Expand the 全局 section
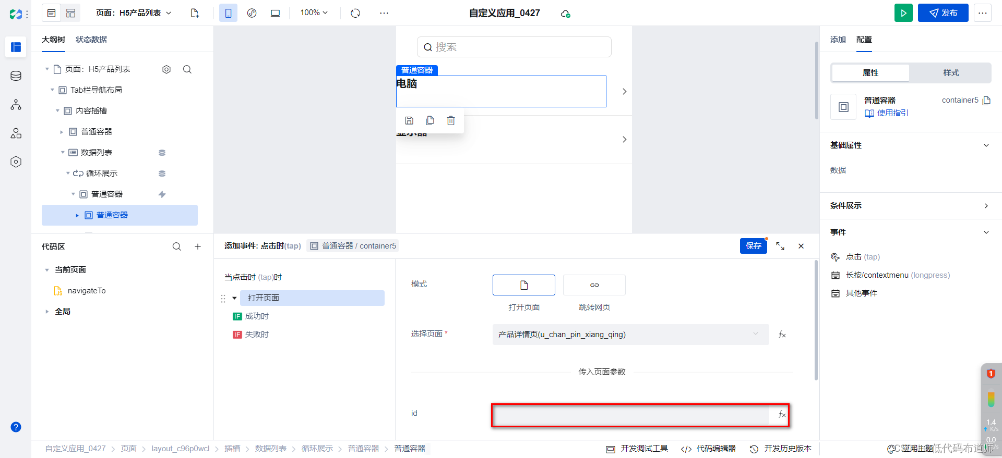 click(x=47, y=312)
